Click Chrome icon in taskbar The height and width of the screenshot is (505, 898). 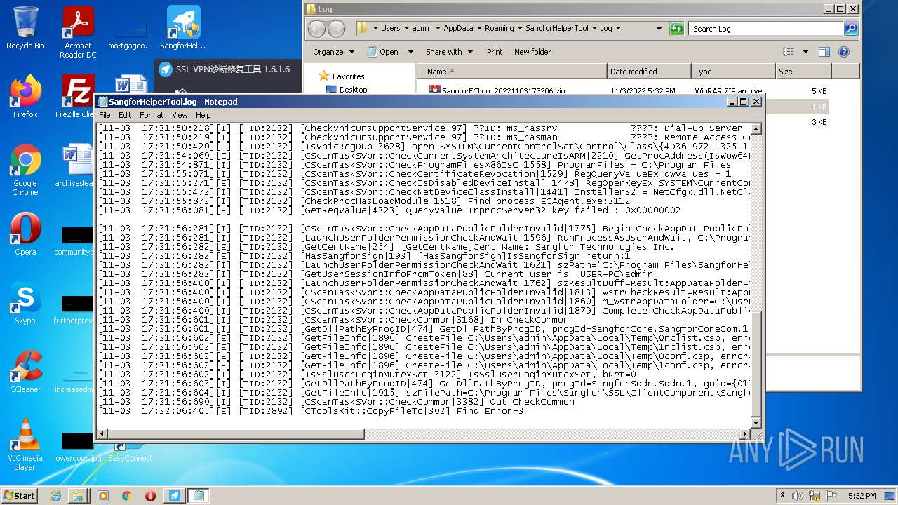pos(126,496)
